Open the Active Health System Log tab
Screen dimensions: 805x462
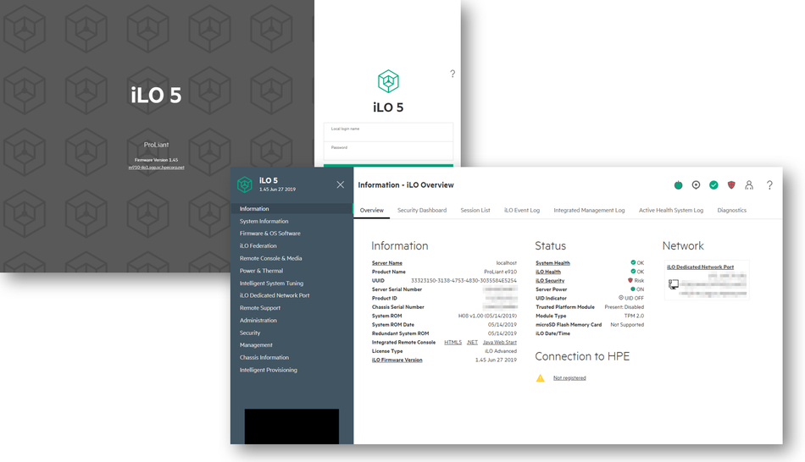(671, 210)
